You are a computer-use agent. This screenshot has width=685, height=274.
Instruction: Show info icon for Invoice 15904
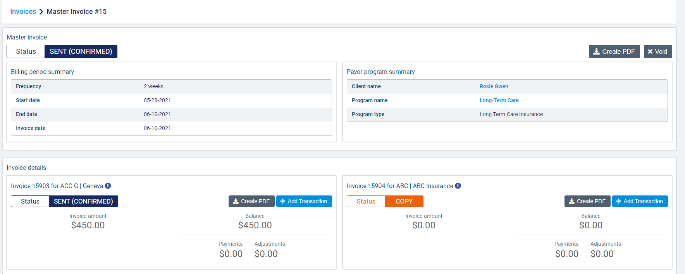point(458,186)
